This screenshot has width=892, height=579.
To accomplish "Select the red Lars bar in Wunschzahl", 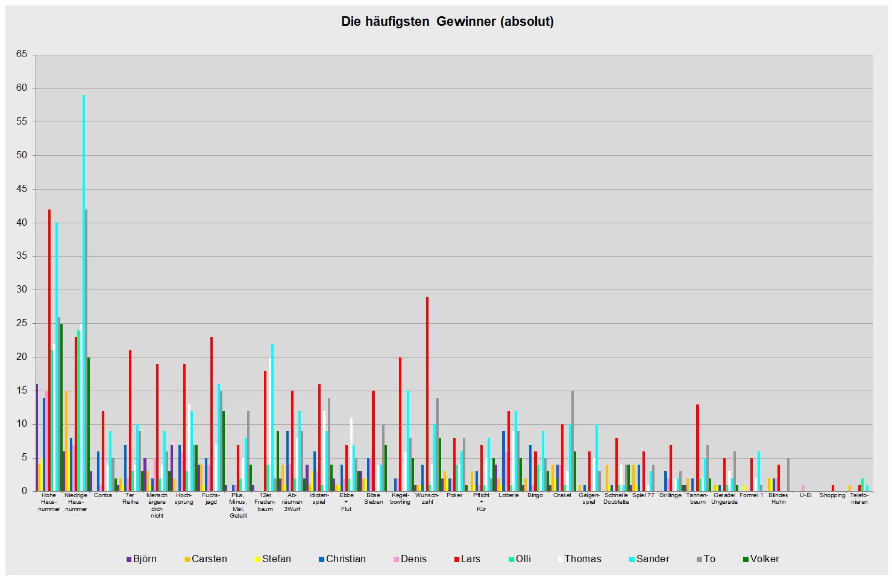I will click(x=427, y=394).
